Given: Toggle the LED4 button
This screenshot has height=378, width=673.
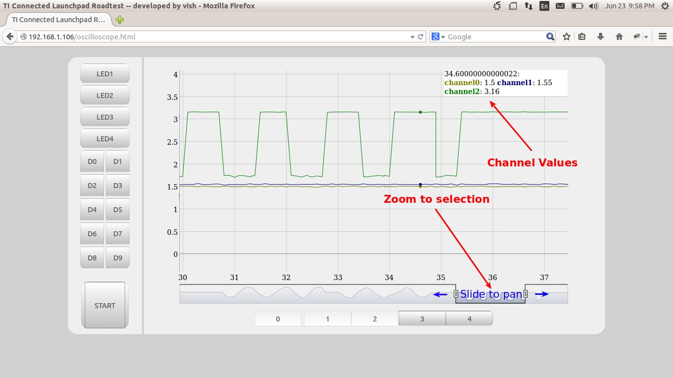Looking at the screenshot, I should (x=105, y=139).
